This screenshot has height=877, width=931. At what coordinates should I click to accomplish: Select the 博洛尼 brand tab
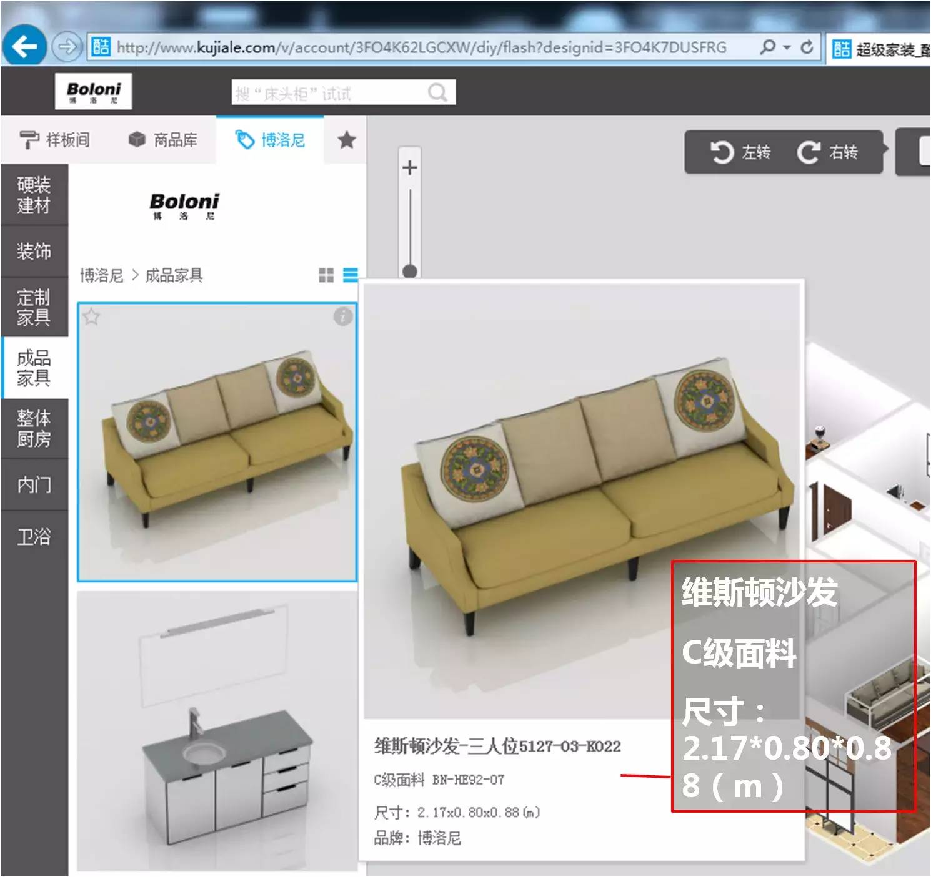(x=270, y=139)
